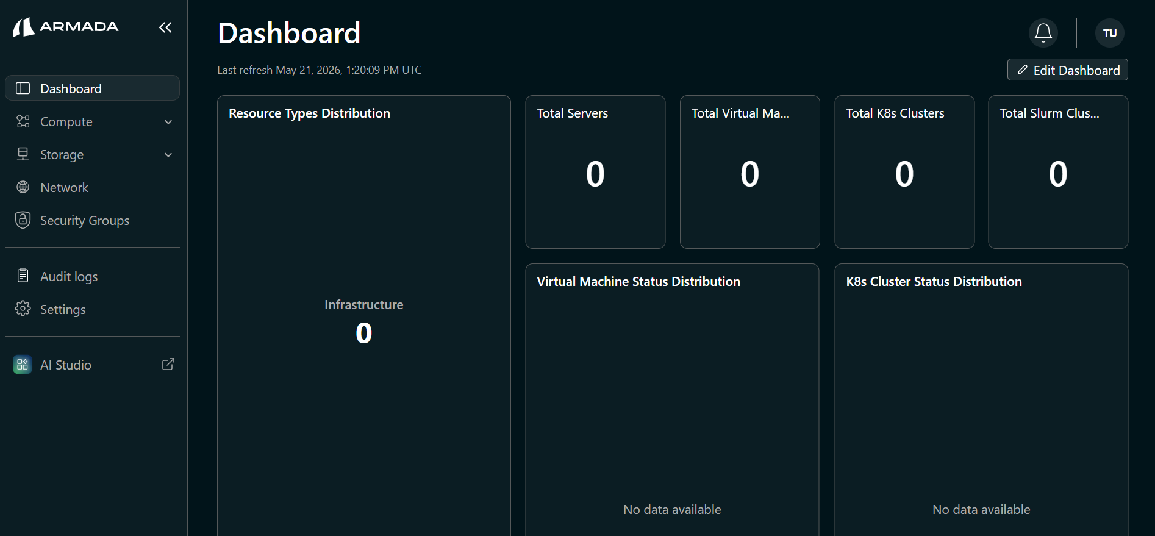Open the Storage menu item
Screen dimensions: 1155x536
(92, 154)
